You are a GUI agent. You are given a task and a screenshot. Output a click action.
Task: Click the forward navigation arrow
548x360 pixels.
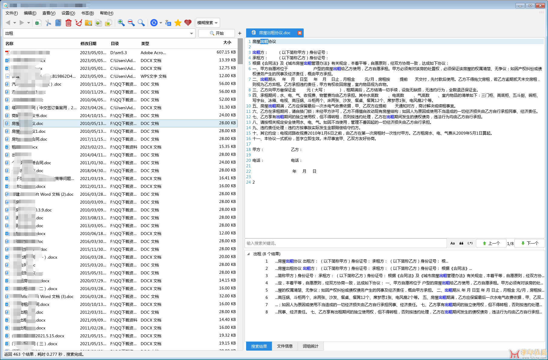(22, 23)
